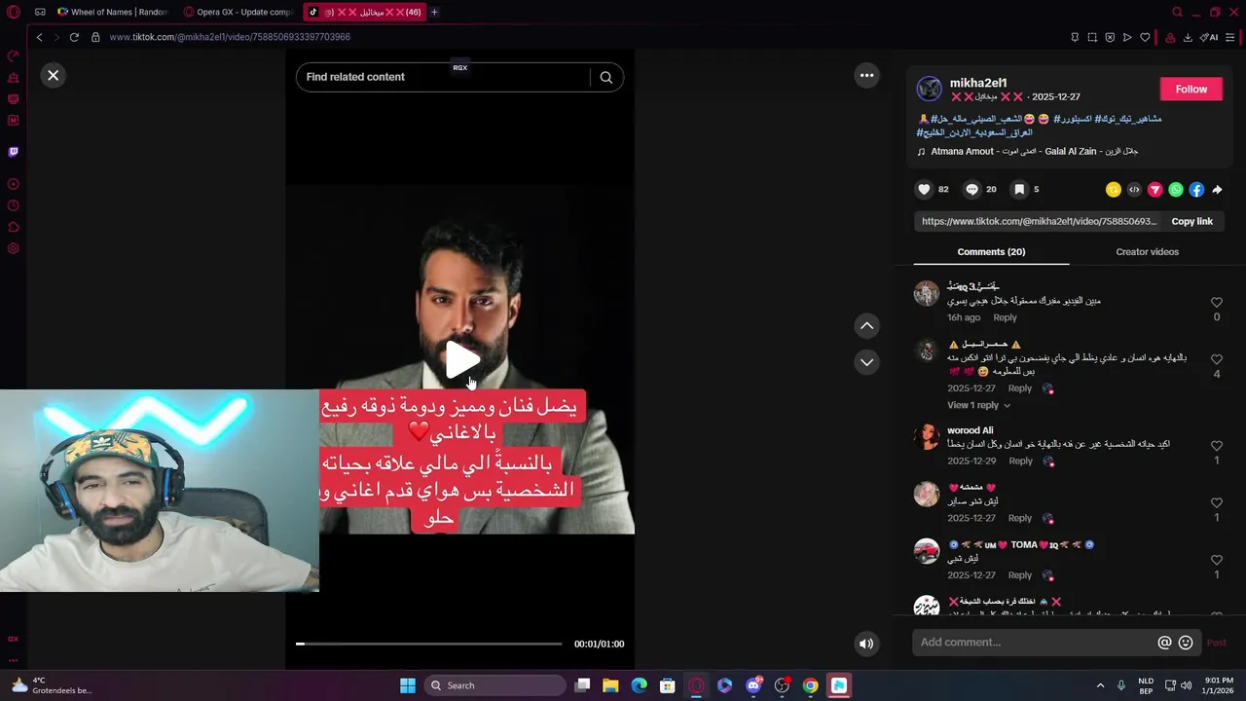This screenshot has width=1246, height=701.
Task: Expand View 1 reply
Action: pos(978,405)
